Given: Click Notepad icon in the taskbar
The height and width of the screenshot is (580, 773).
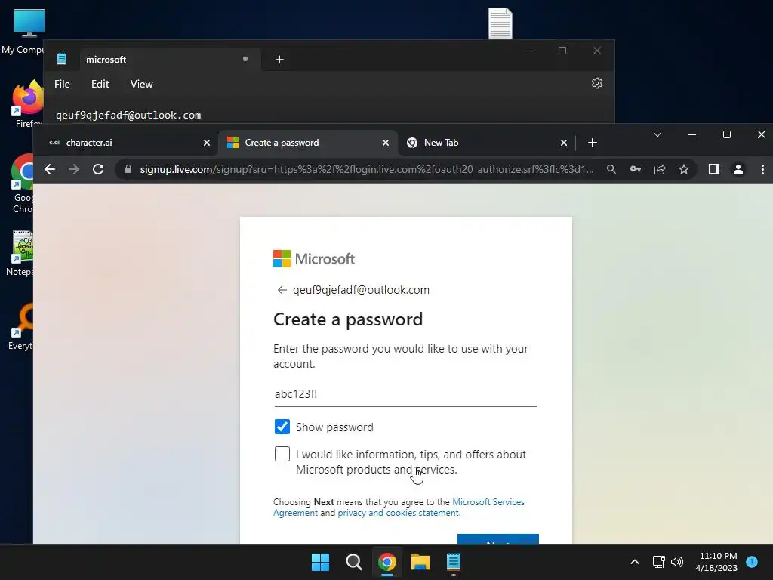Looking at the screenshot, I should click(454, 562).
